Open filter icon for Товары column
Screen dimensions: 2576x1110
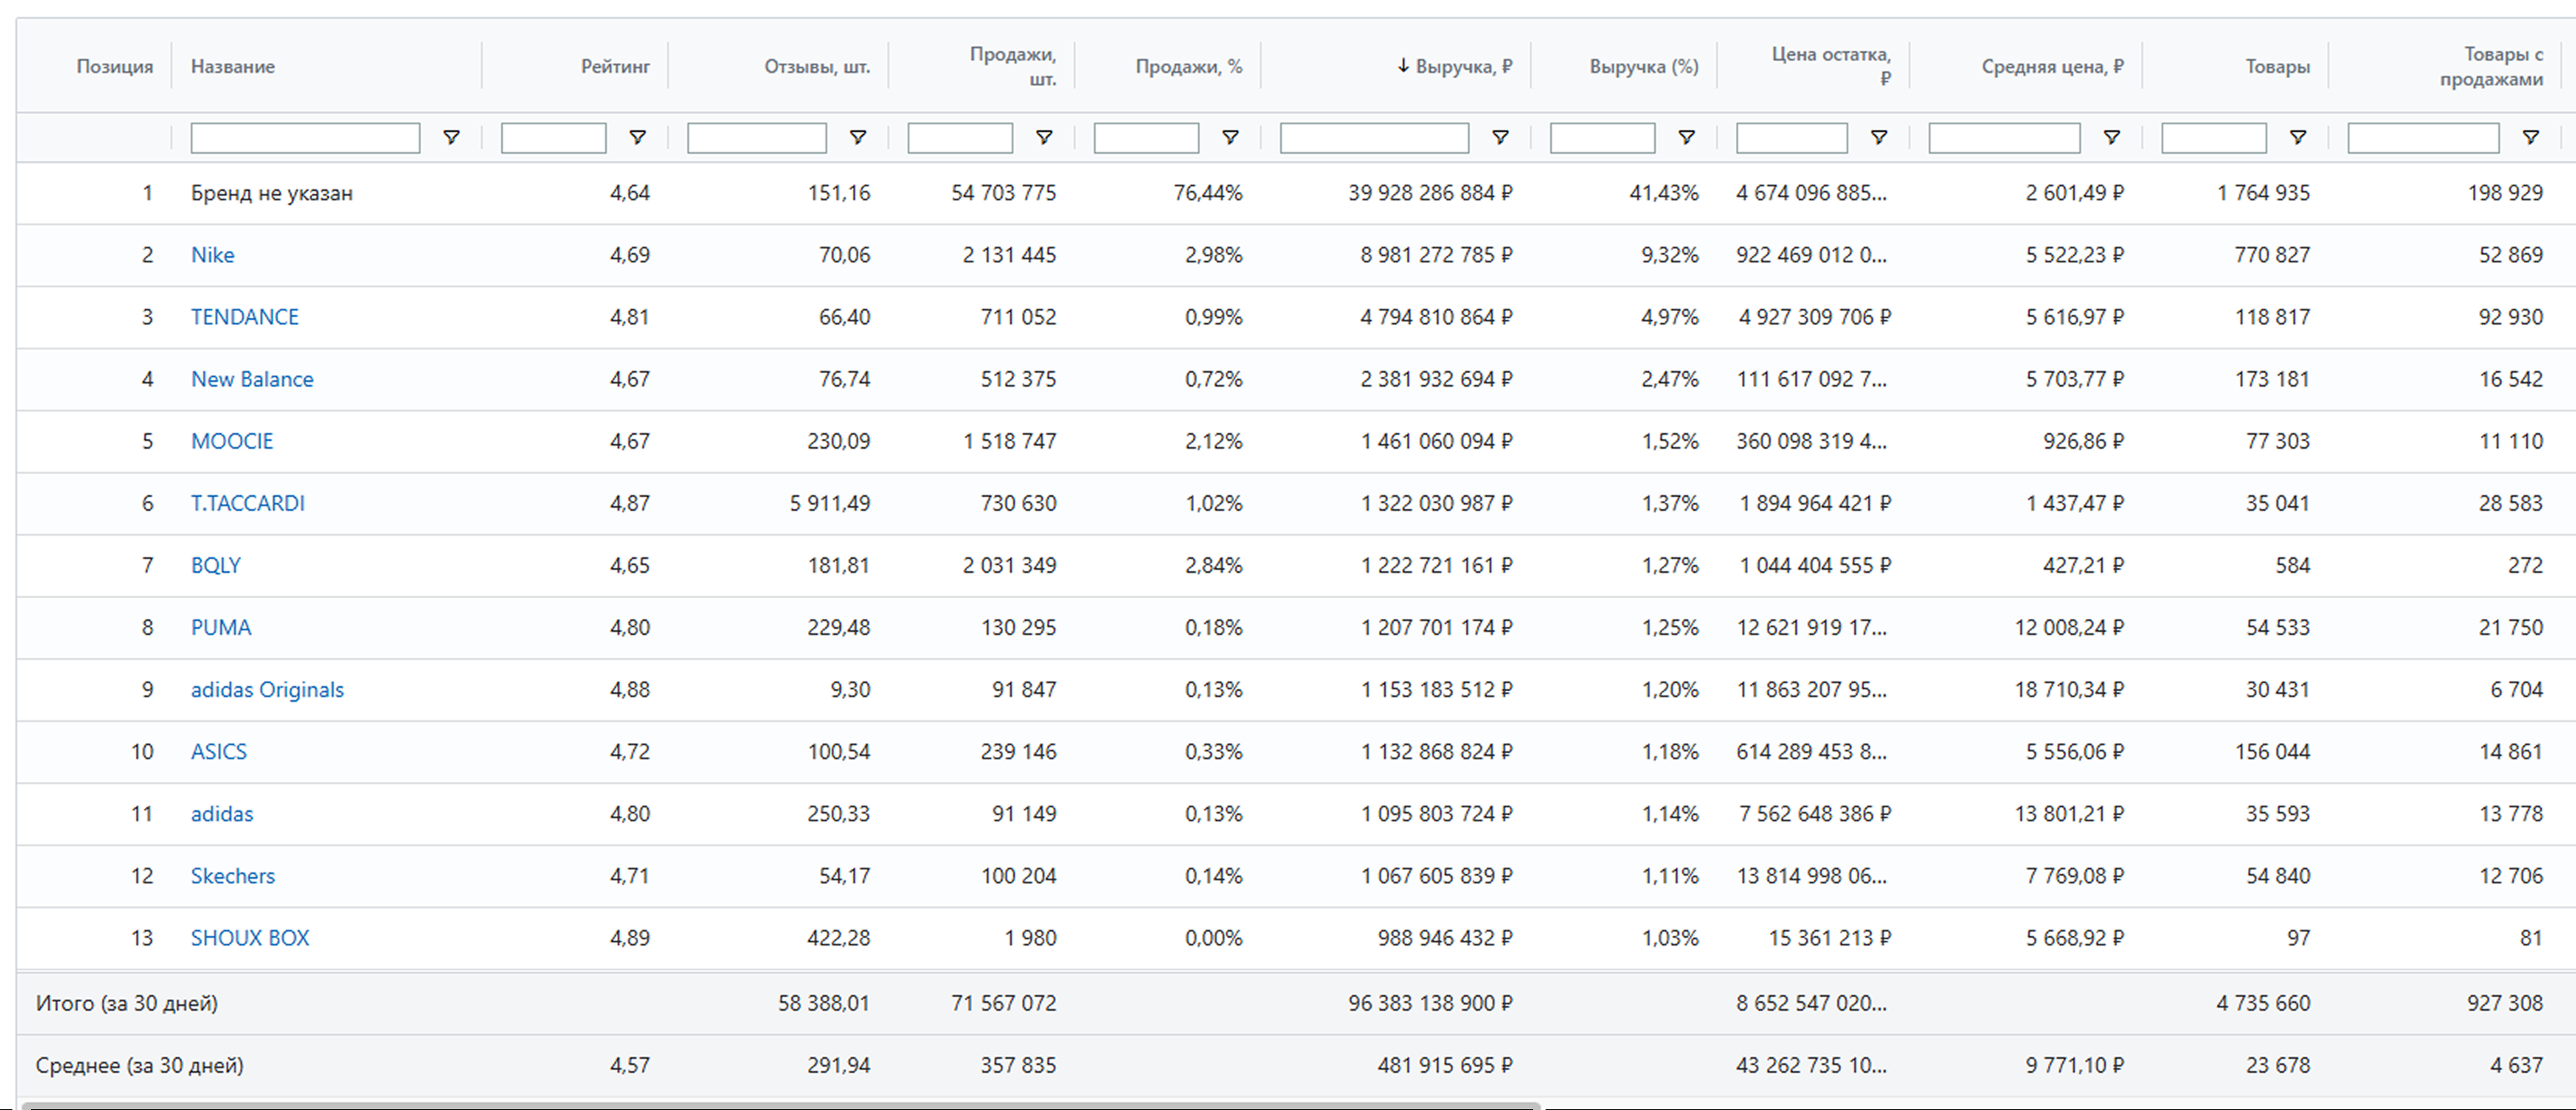2298,138
